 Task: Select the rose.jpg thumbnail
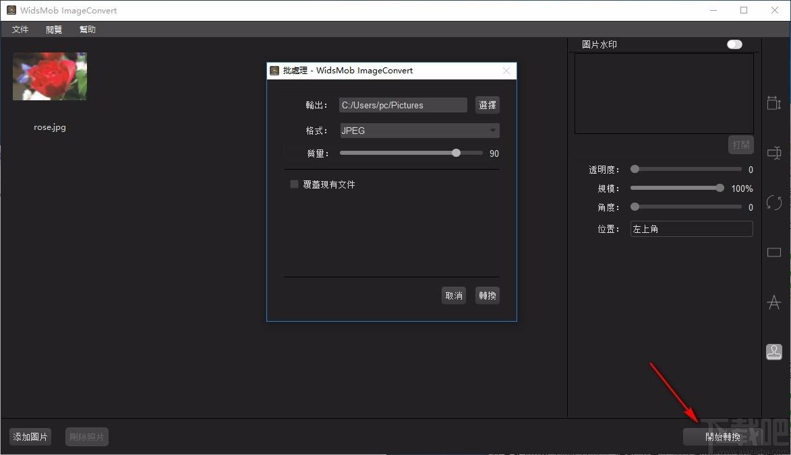pos(50,77)
